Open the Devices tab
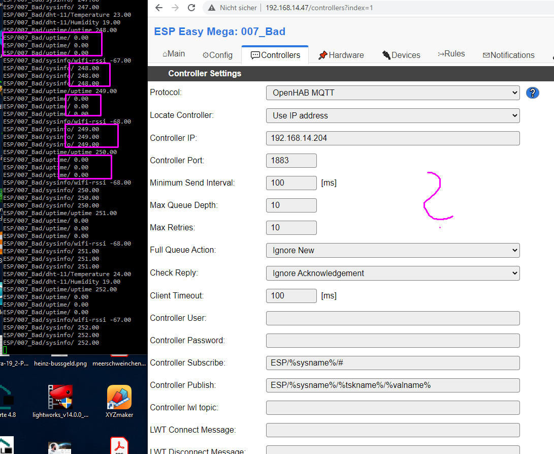This screenshot has width=554, height=454. point(401,55)
